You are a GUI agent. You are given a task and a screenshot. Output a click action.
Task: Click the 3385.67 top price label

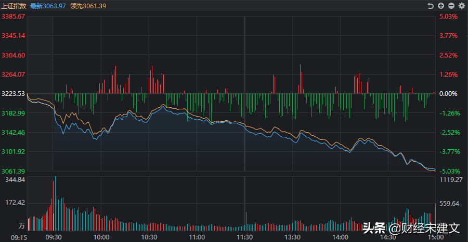tap(14, 17)
